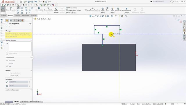Switch to the Weldments tab

pyautogui.click(x=25, y=16)
